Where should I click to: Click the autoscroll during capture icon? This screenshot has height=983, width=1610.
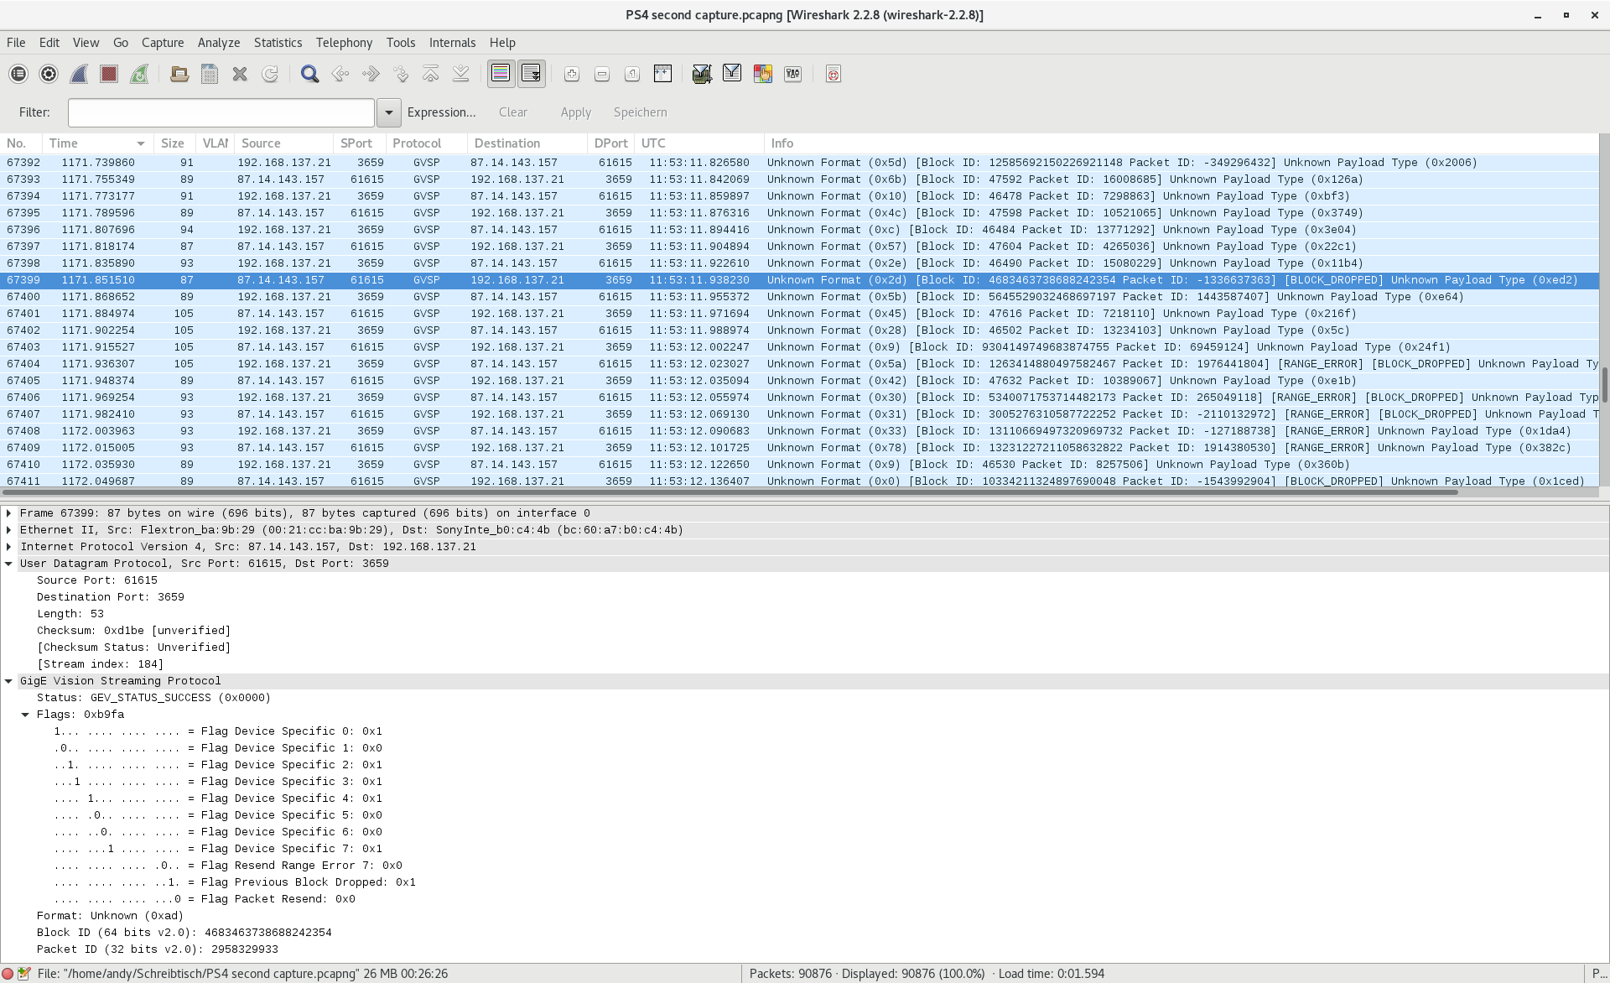pos(532,74)
